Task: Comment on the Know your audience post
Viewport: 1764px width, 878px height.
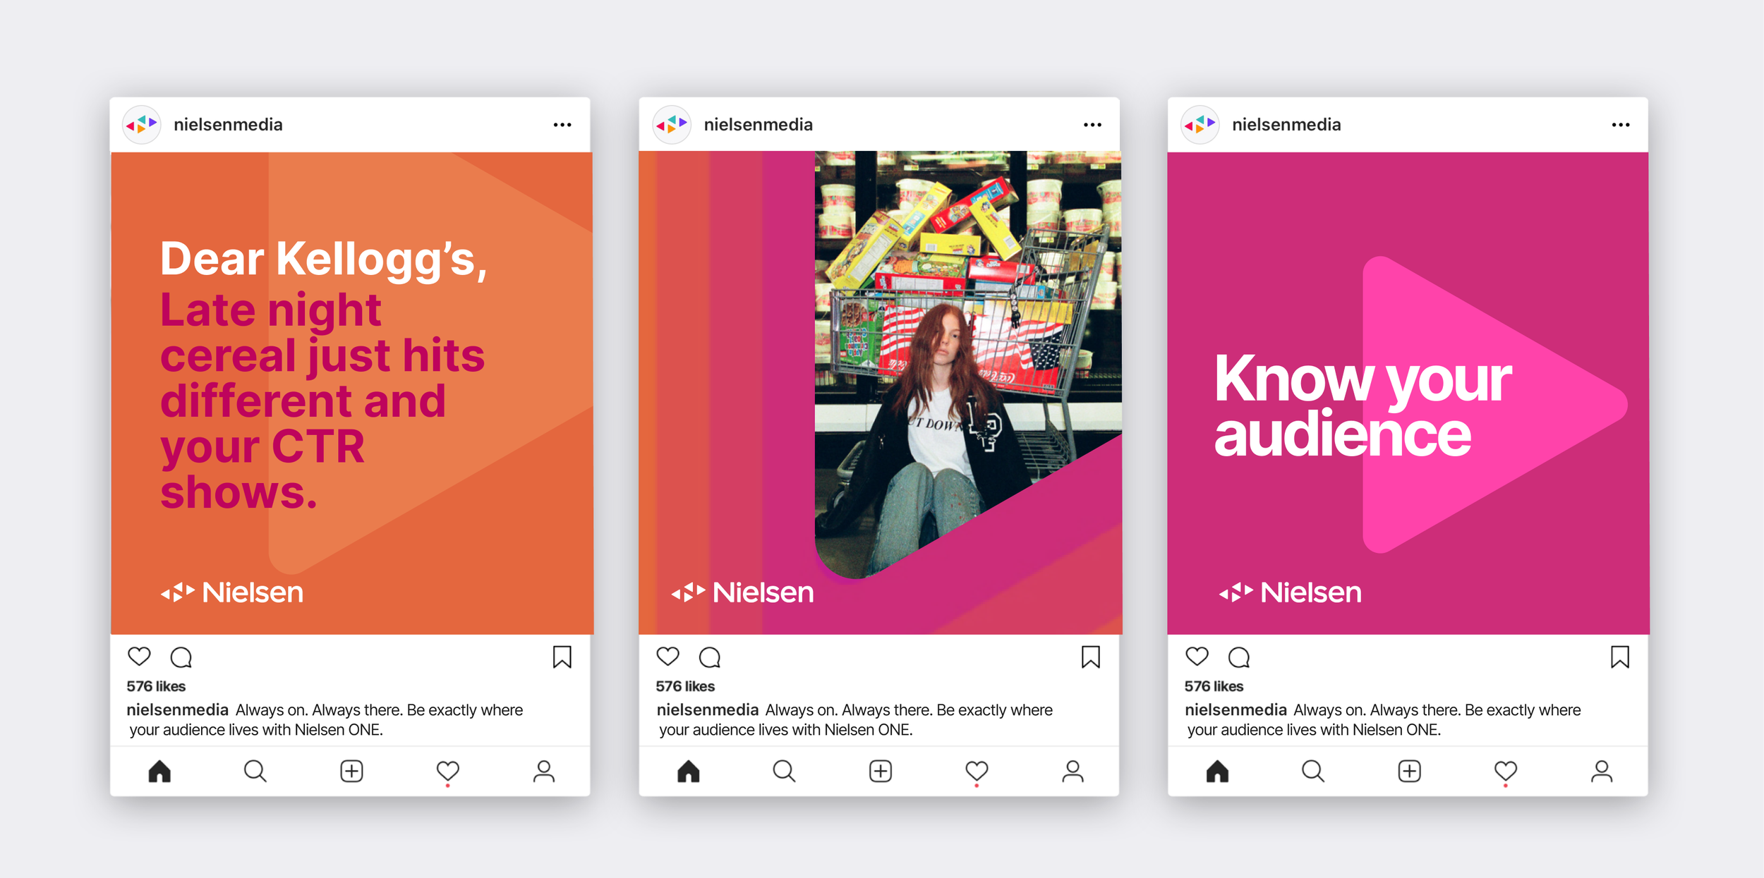Action: coord(1238,657)
